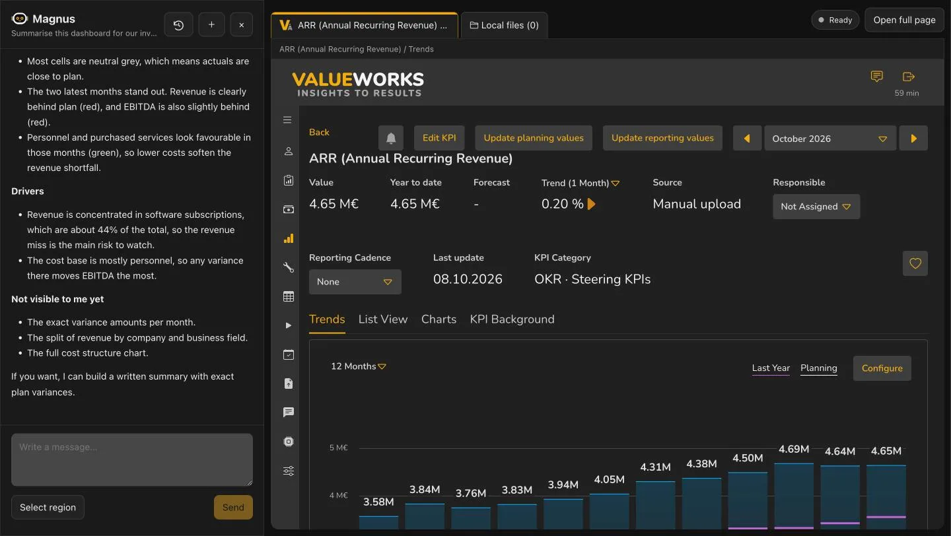Click the Back link
Screen dimensions: 951x536
(319, 132)
